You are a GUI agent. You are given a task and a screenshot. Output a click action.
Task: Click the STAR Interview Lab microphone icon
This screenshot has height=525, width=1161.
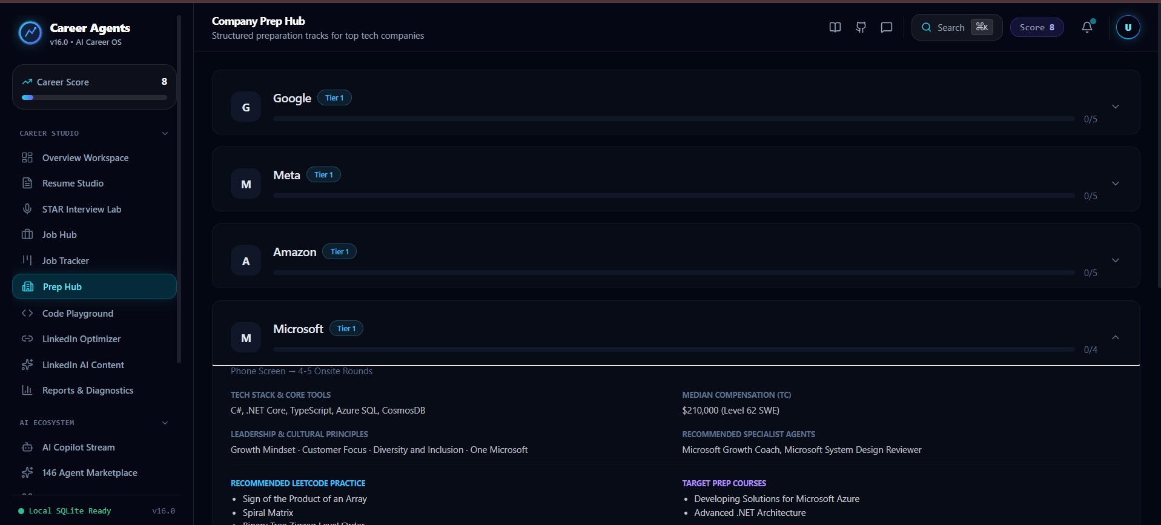pyautogui.click(x=27, y=209)
